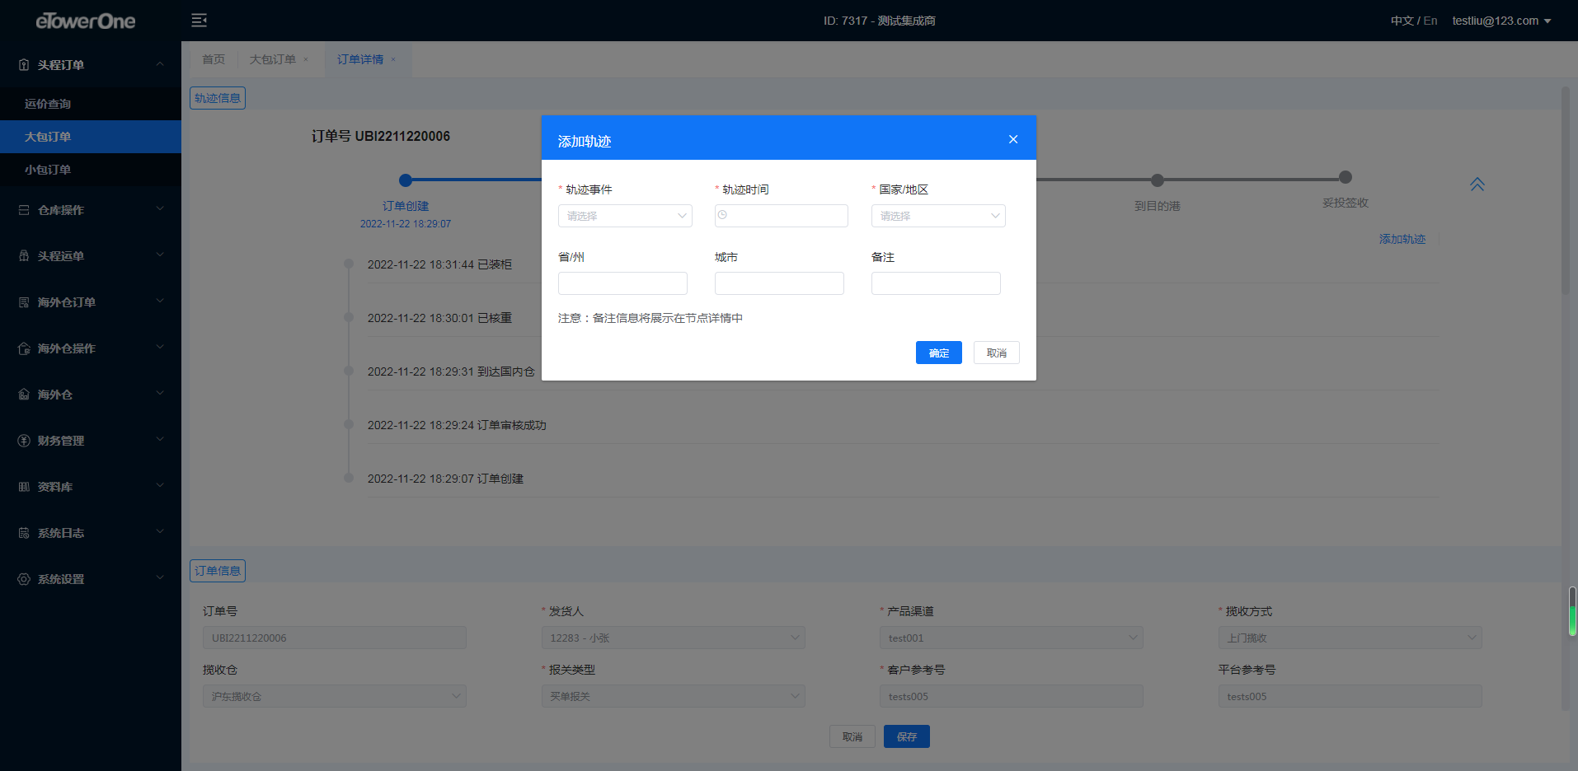Open the 轨迹事件 dropdown

624,216
